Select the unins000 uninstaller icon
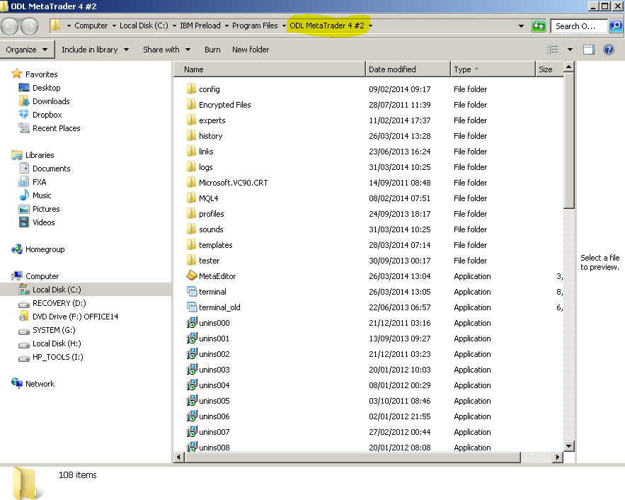Screen dimensions: 625x500 191,323
